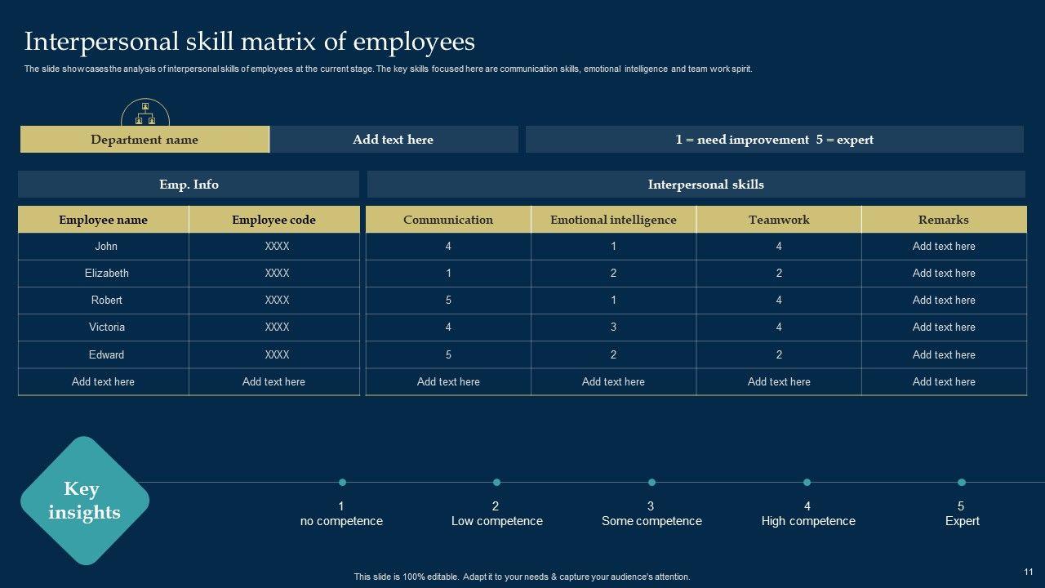
Task: Click 'Add text here' beside Department name
Action: coord(393,140)
